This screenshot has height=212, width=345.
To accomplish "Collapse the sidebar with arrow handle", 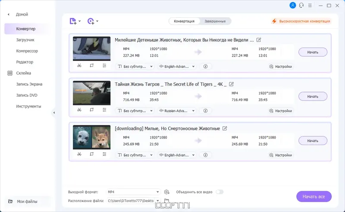I will (x=54, y=113).
